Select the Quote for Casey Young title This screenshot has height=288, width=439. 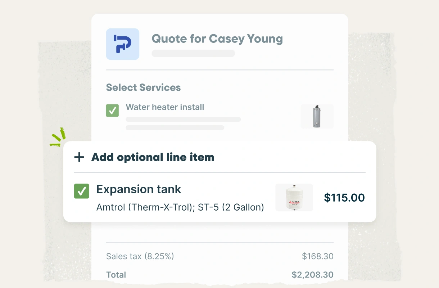(x=217, y=39)
